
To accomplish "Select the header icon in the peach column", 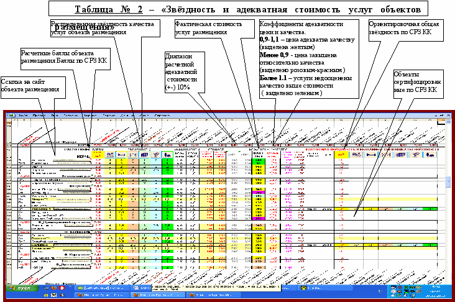I will click(x=133, y=154).
